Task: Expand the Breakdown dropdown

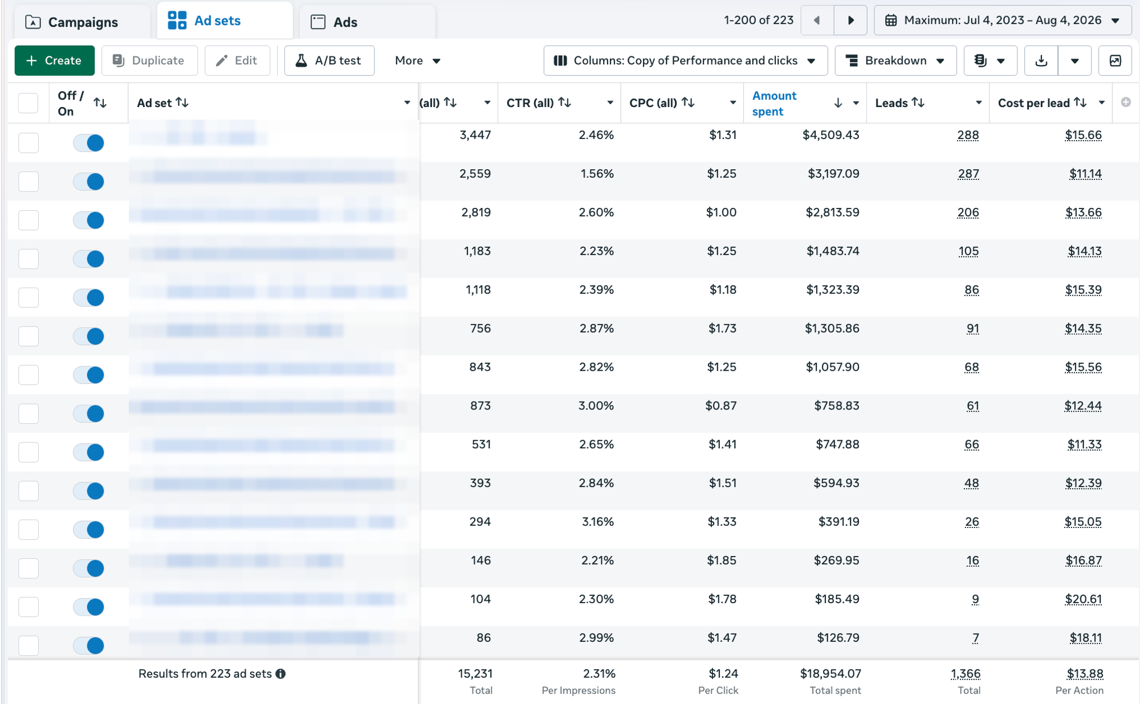Action: (895, 60)
